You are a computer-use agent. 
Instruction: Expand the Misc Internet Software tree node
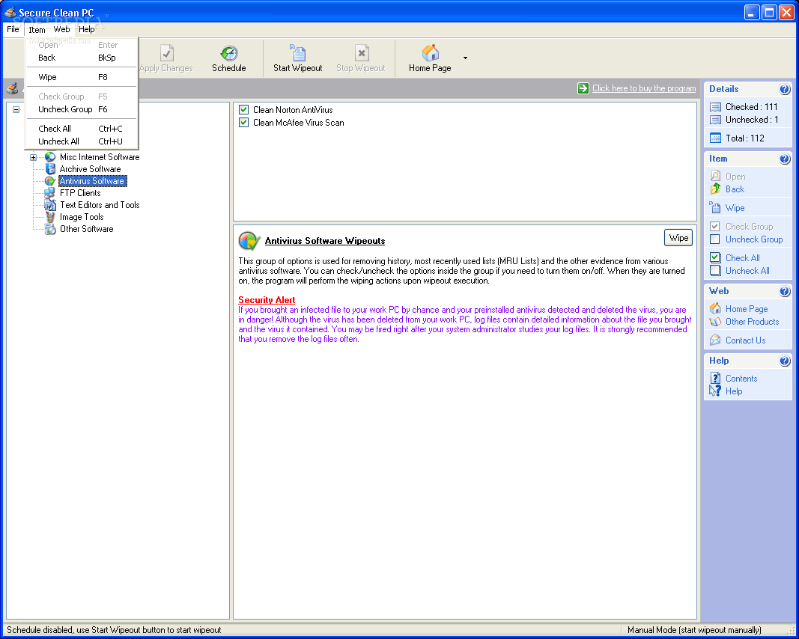point(33,157)
